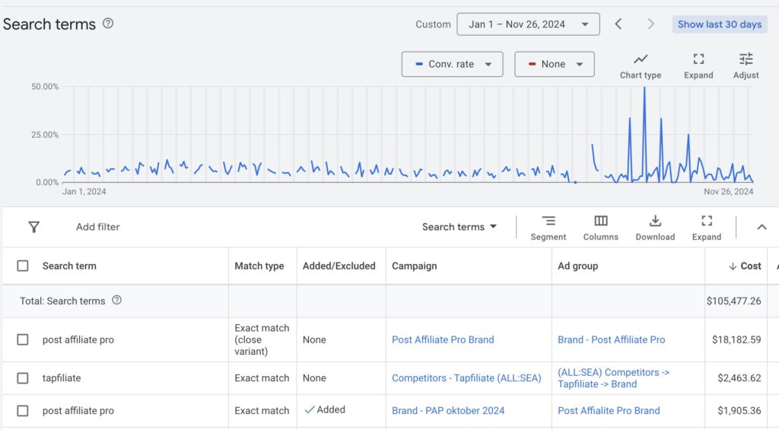Image resolution: width=779 pixels, height=430 pixels.
Task: Sort by the Ad group column header
Action: 577,266
